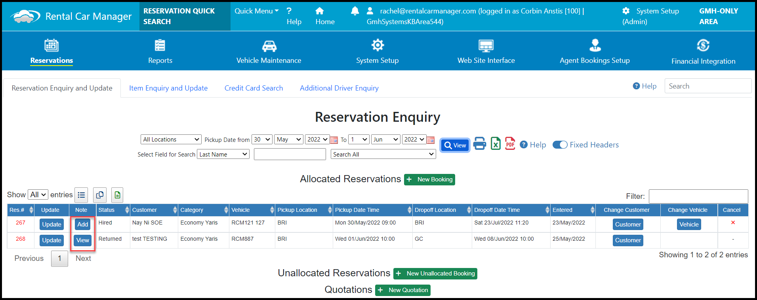Open Additional Driver Enquiry tab

pos(339,88)
